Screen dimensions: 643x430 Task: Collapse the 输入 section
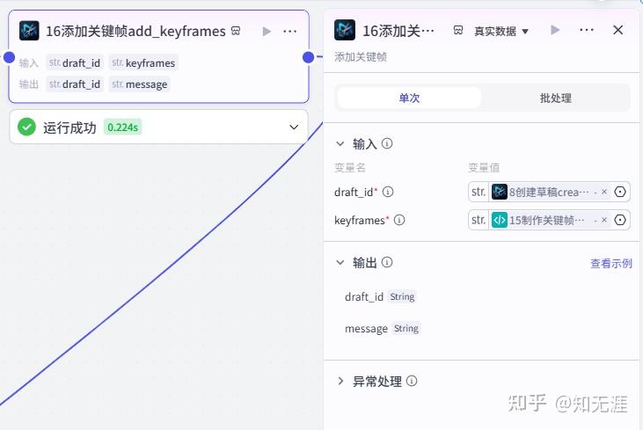tap(340, 144)
